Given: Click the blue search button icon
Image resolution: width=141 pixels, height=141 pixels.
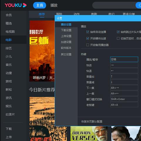Looking at the screenshot, I should (138, 5).
